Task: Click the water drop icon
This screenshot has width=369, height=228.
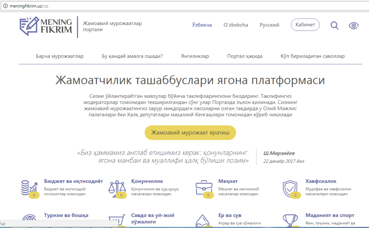Action: 203,221
